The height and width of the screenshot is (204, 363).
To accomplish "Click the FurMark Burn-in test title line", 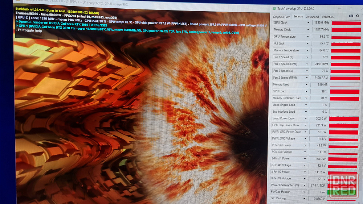I will pyautogui.click(x=57, y=11).
